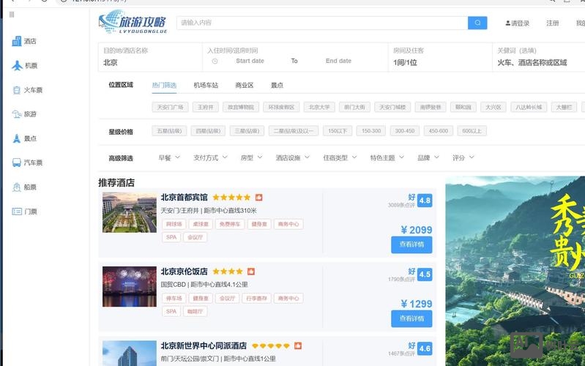Image resolution: width=585 pixels, height=366 pixels.
Task: Switch to the 机场车站 tab
Action: click(x=206, y=85)
